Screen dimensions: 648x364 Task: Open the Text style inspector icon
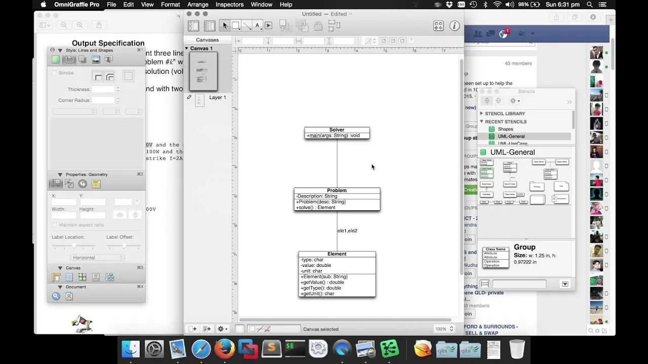pos(109,60)
